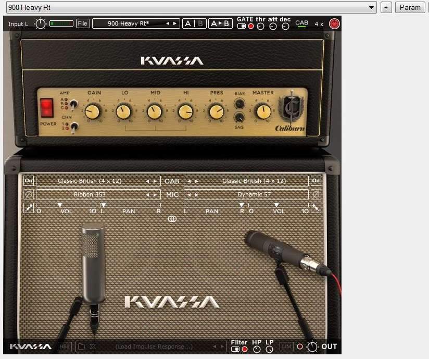This screenshot has height=359, width=429.
Task: Open the File menu
Action: (x=82, y=23)
